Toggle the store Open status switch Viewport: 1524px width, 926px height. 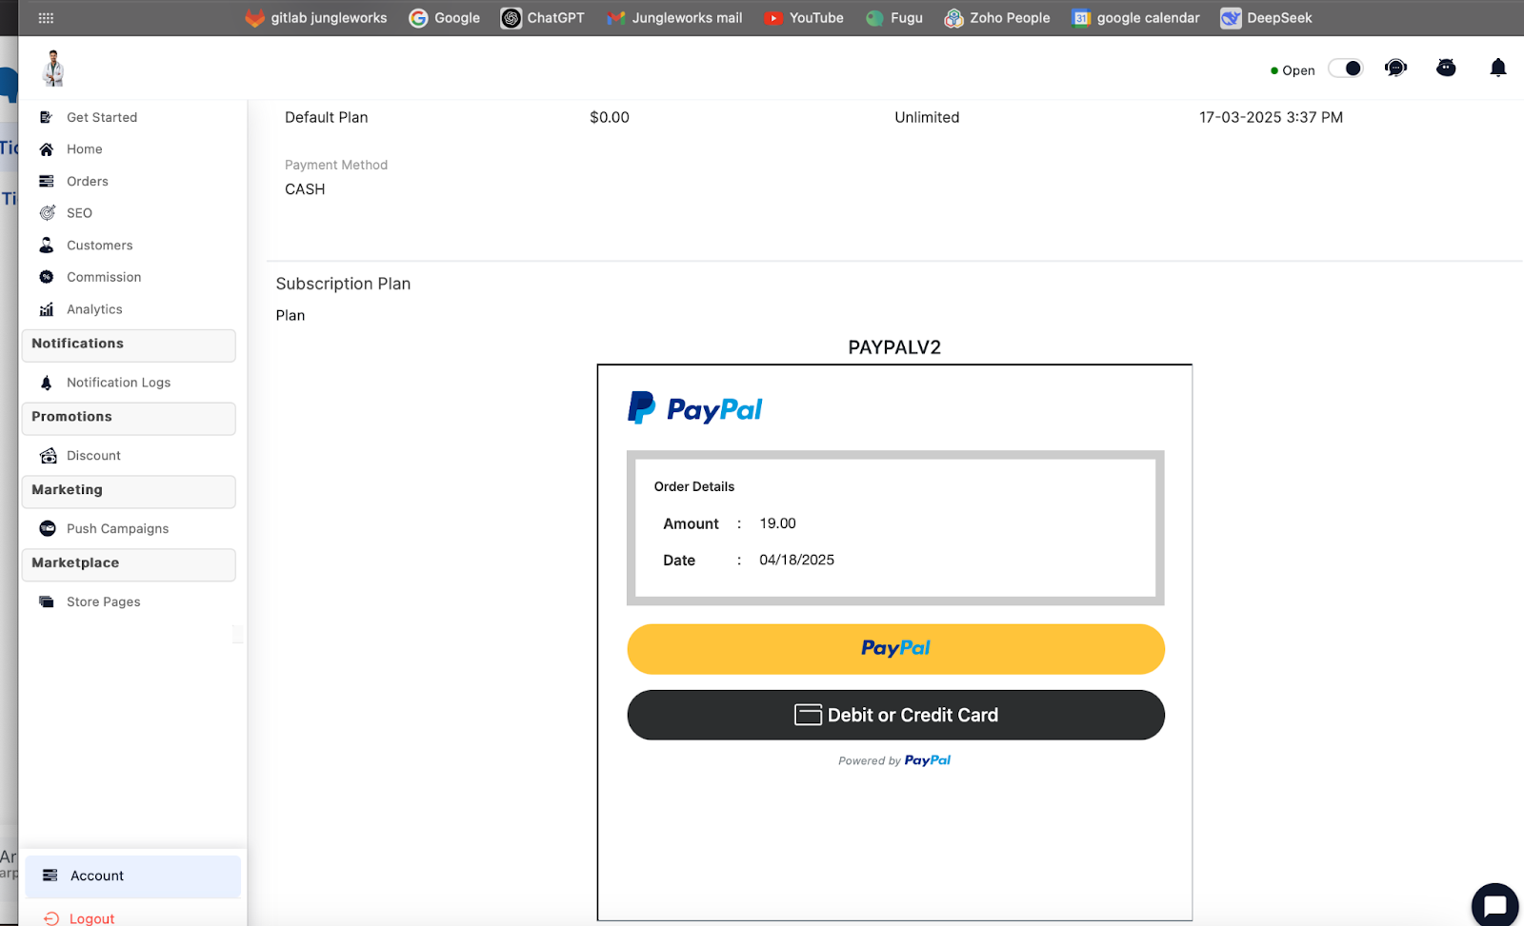click(x=1346, y=69)
